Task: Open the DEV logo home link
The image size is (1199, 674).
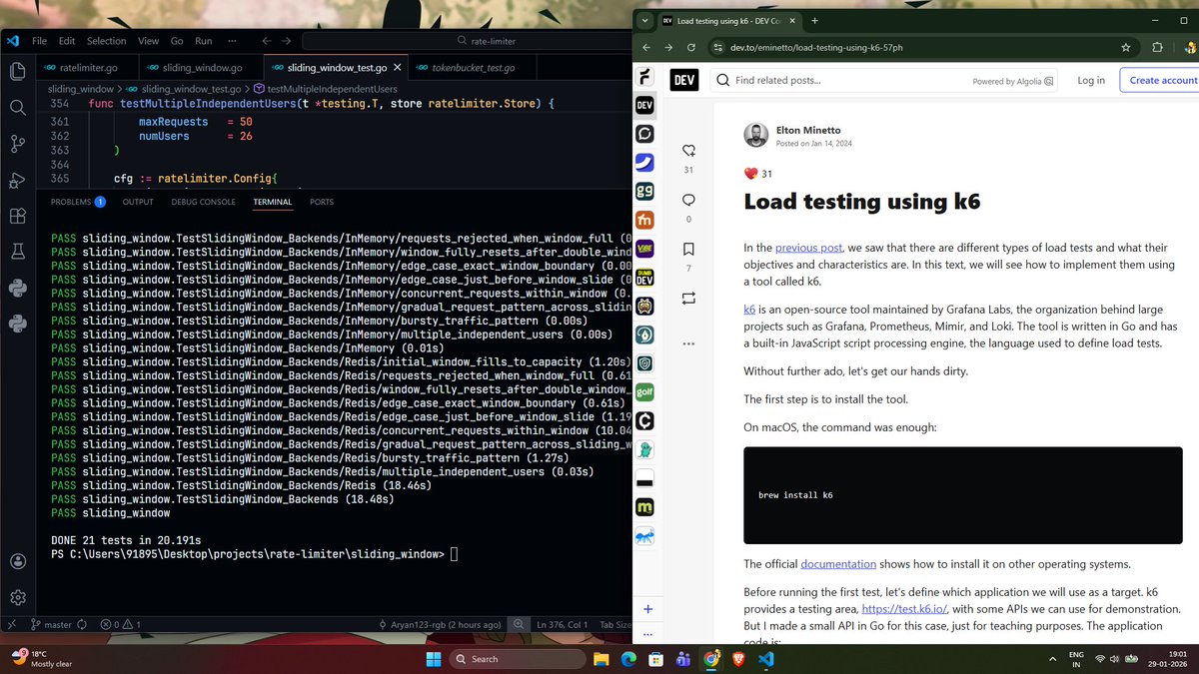Action: tap(684, 80)
